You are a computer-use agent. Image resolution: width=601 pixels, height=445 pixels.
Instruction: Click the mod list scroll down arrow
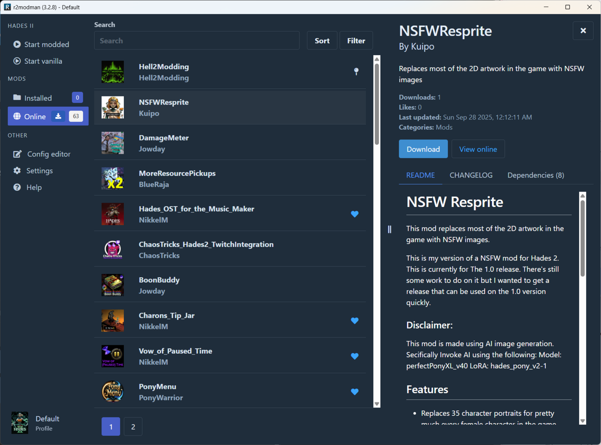(377, 404)
